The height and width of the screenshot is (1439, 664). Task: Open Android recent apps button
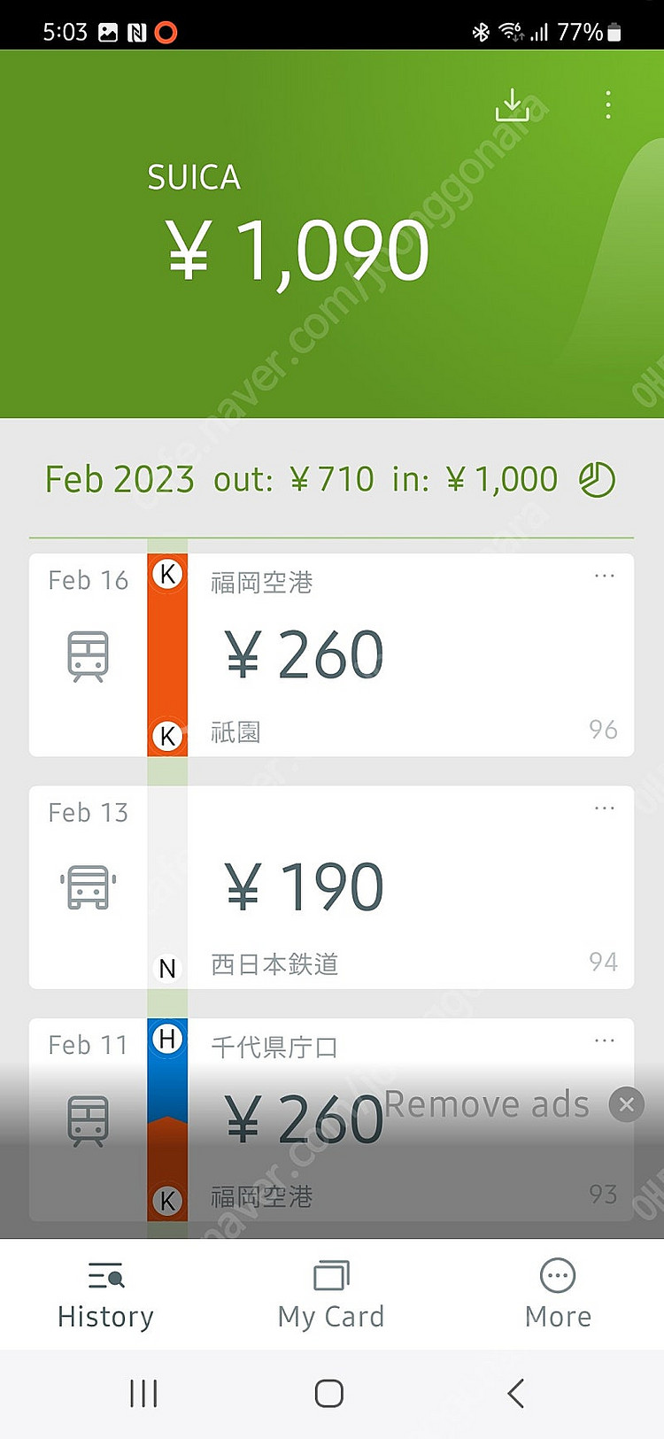pos(143,1393)
